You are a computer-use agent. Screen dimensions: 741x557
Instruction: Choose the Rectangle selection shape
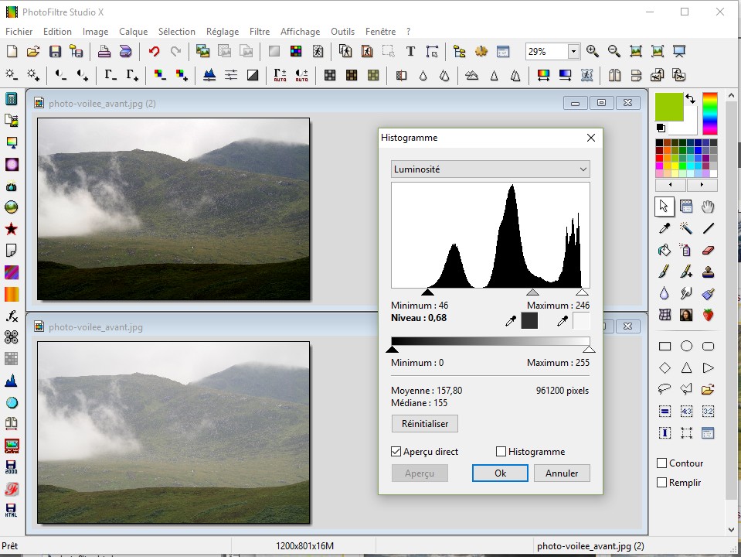[665, 347]
